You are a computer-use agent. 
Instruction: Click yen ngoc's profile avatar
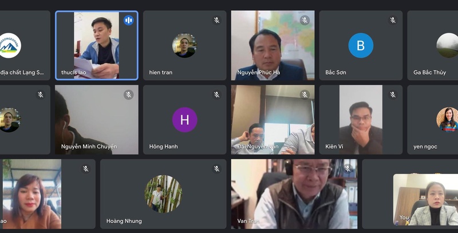click(x=447, y=120)
